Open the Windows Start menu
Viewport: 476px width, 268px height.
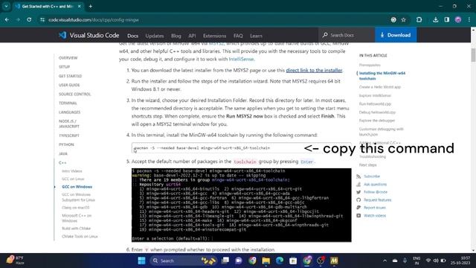click(141, 261)
